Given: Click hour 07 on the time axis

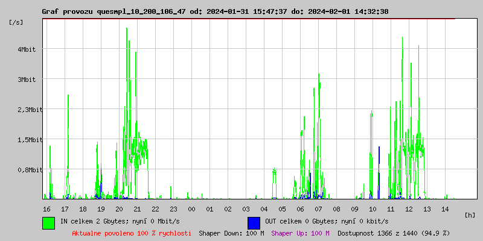Looking at the screenshot, I should tap(318, 208).
